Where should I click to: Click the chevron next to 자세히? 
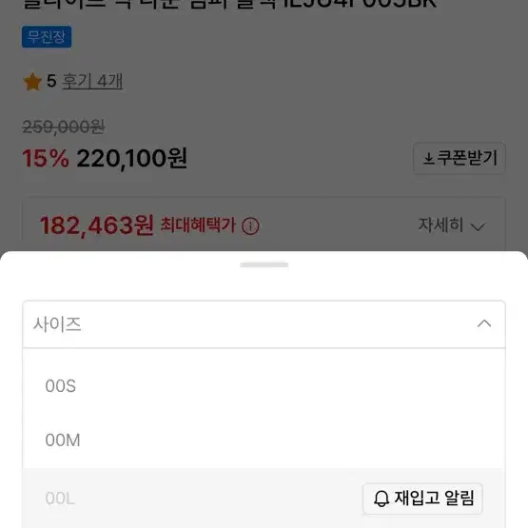pyautogui.click(x=478, y=226)
